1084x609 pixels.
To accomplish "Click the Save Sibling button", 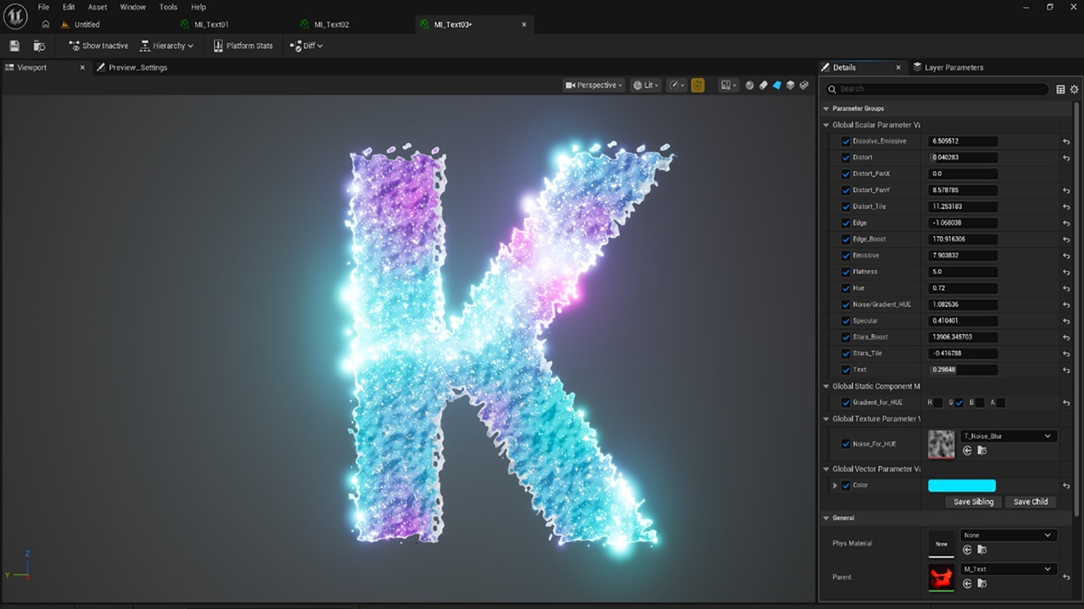I will pos(973,502).
